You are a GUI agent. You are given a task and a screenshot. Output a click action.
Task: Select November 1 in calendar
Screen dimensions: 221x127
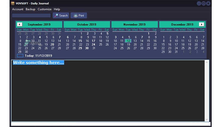149,34
